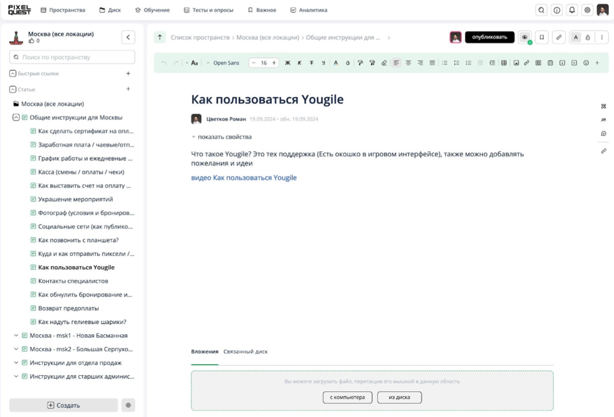The height and width of the screenshot is (417, 614).
Task: Toggle the eye visibility button
Action: (x=525, y=37)
